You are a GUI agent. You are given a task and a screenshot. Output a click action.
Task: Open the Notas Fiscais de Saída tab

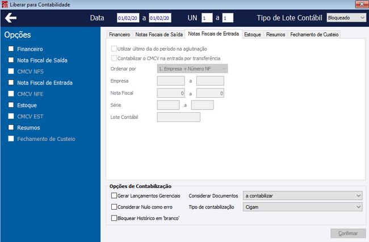click(159, 35)
